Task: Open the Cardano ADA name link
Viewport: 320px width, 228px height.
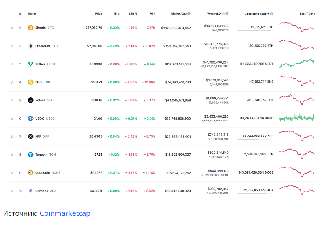Action: coord(46,191)
